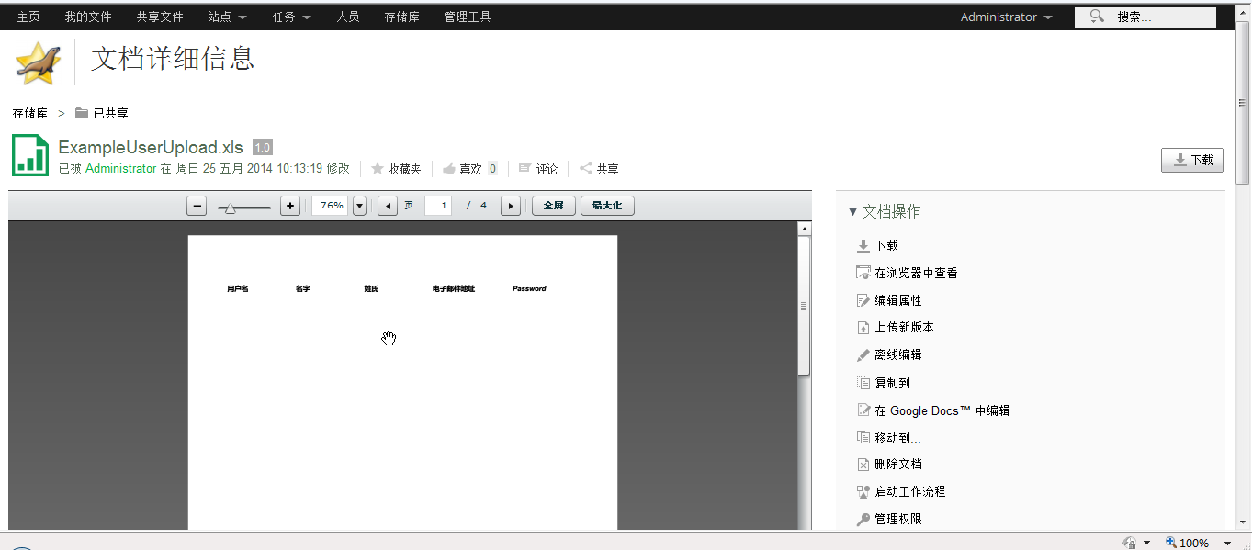Click the zoom 76% value field
The width and height of the screenshot is (1252, 550).
click(x=330, y=206)
